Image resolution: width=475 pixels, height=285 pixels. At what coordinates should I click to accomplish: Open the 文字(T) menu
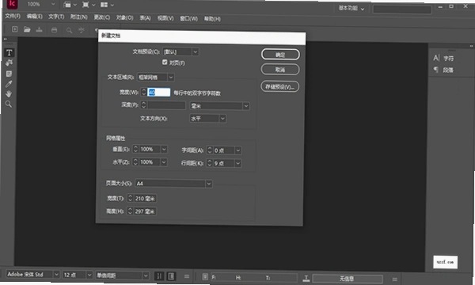click(56, 17)
